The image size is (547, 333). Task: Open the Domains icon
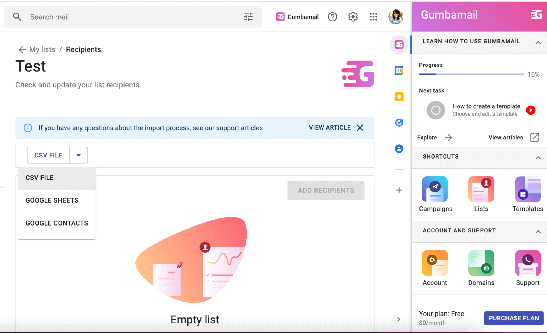click(481, 263)
